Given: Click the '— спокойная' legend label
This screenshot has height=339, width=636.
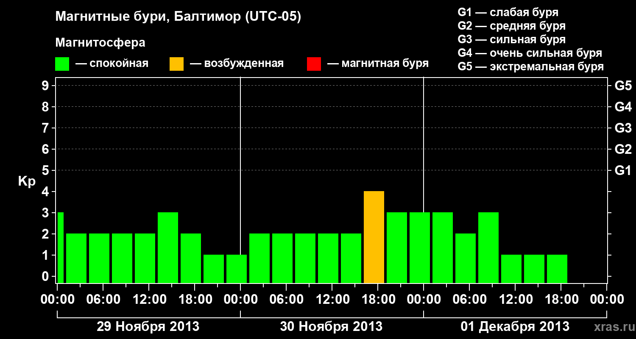Looking at the screenshot, I should pyautogui.click(x=112, y=64).
